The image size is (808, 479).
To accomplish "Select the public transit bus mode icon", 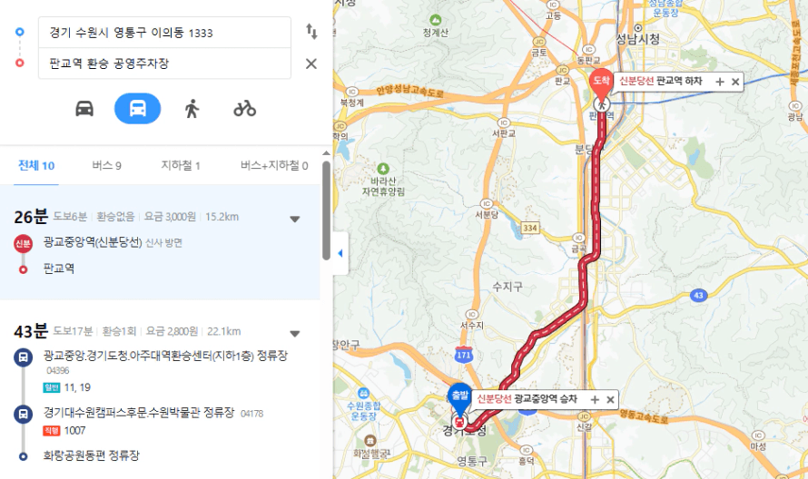I will (x=138, y=109).
